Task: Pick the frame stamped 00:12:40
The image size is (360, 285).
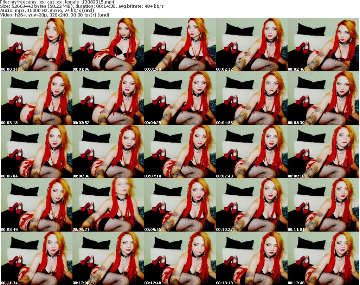Action: tap(180, 258)
